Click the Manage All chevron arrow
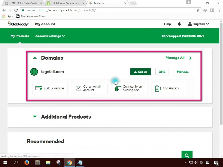 click(190, 58)
